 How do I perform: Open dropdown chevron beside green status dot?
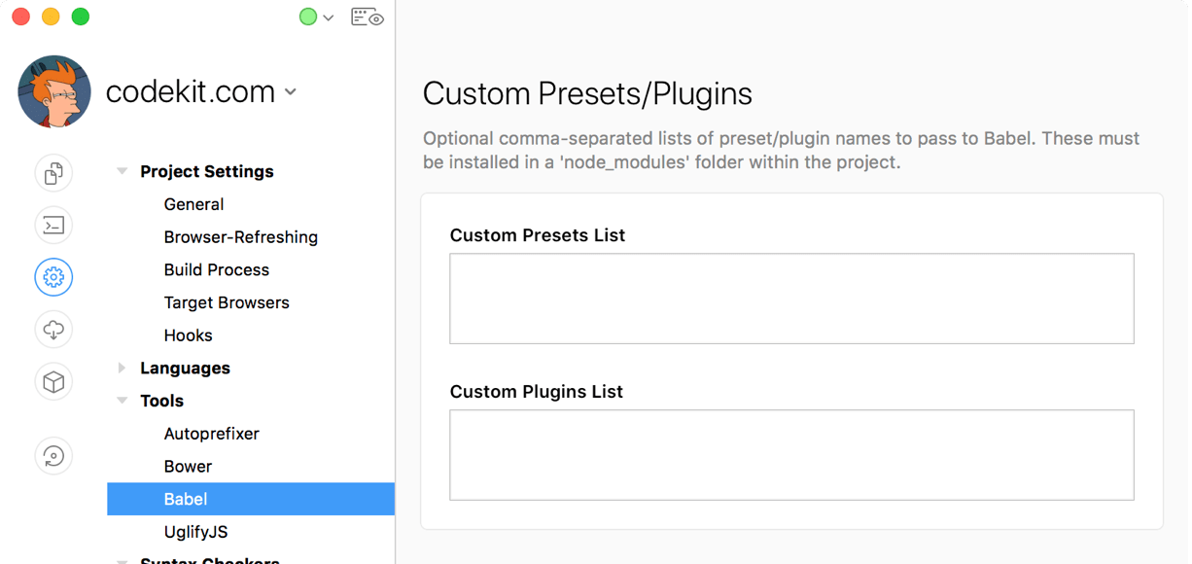329,18
